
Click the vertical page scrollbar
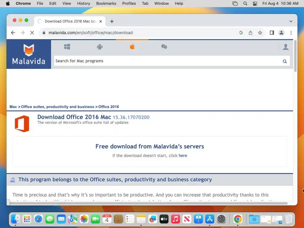295,56
